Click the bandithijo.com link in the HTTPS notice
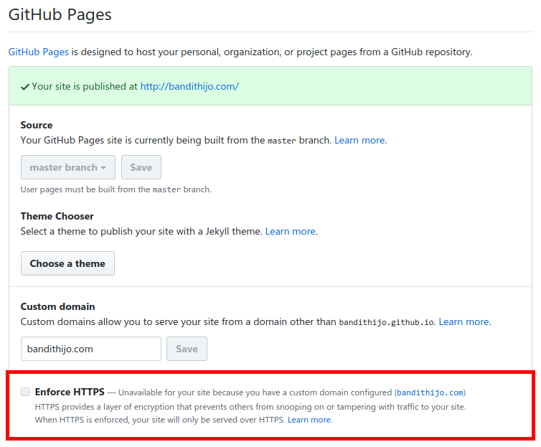Viewport: 541px width, 447px height. point(430,392)
